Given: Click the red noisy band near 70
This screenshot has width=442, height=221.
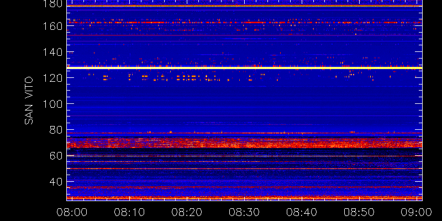Looking at the screenshot, I should [244, 143].
